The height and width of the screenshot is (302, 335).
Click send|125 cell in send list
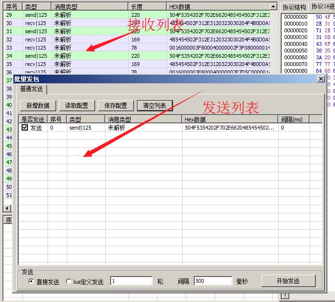pyautogui.click(x=80, y=128)
